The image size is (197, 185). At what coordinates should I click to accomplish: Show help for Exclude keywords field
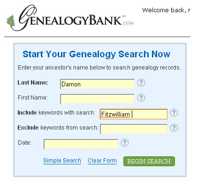(x=174, y=128)
